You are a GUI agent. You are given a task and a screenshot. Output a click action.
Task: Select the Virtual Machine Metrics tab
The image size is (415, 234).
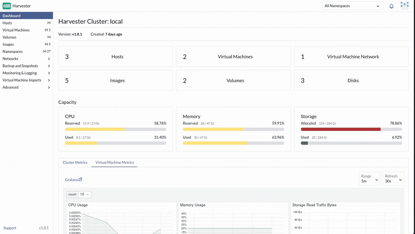coord(115,163)
